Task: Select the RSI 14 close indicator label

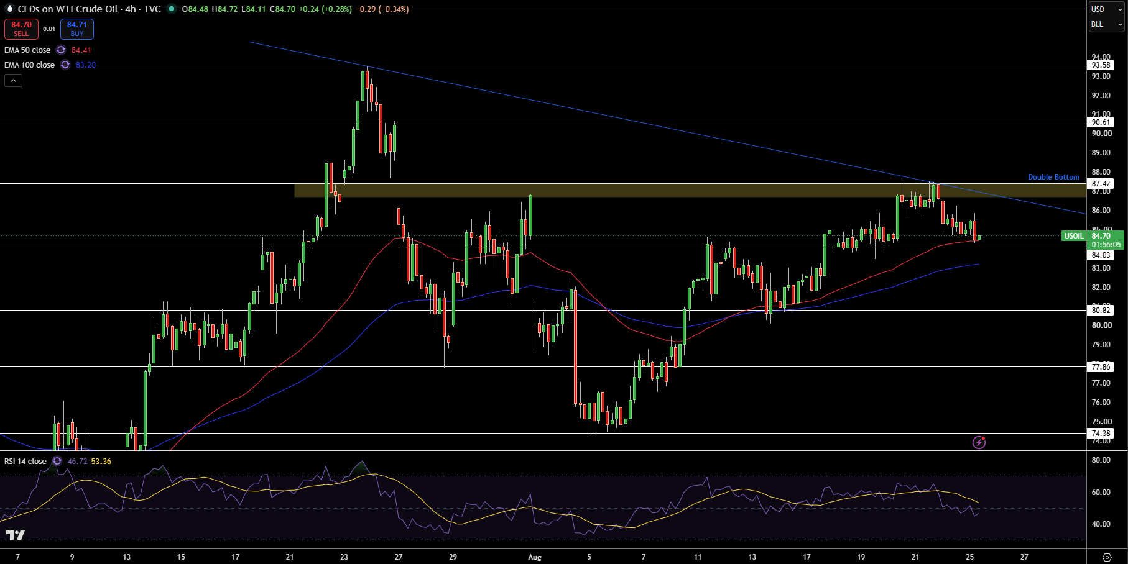Action: click(x=25, y=462)
